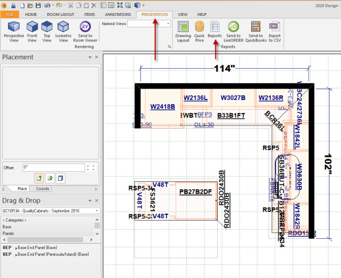This screenshot has height=278, width=341.
Task: Click the Offset input field
Action: (x=52, y=168)
